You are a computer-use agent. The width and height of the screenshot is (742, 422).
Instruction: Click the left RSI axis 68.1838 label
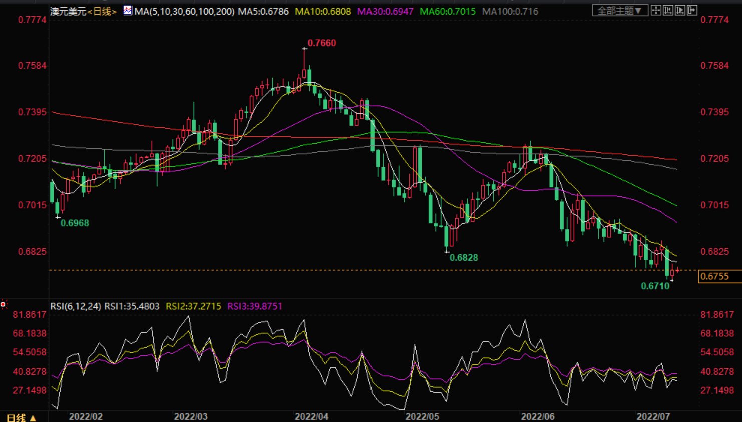pyautogui.click(x=30, y=334)
